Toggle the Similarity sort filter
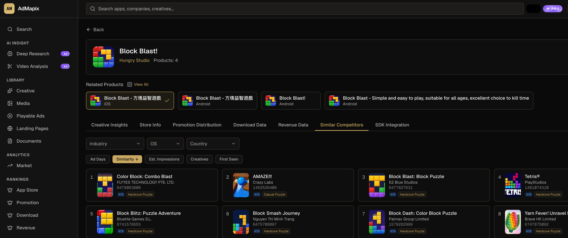Viewport: 568px width, 238px height. pyautogui.click(x=127, y=159)
